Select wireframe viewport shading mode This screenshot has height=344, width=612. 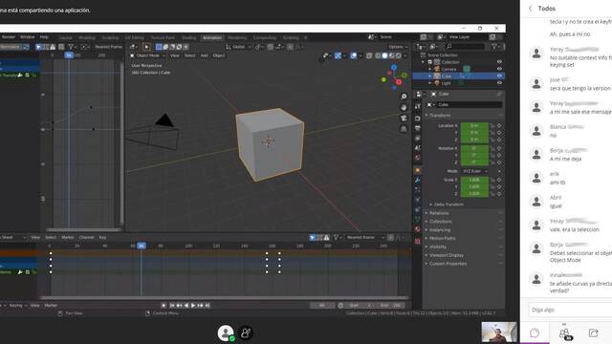(x=378, y=55)
